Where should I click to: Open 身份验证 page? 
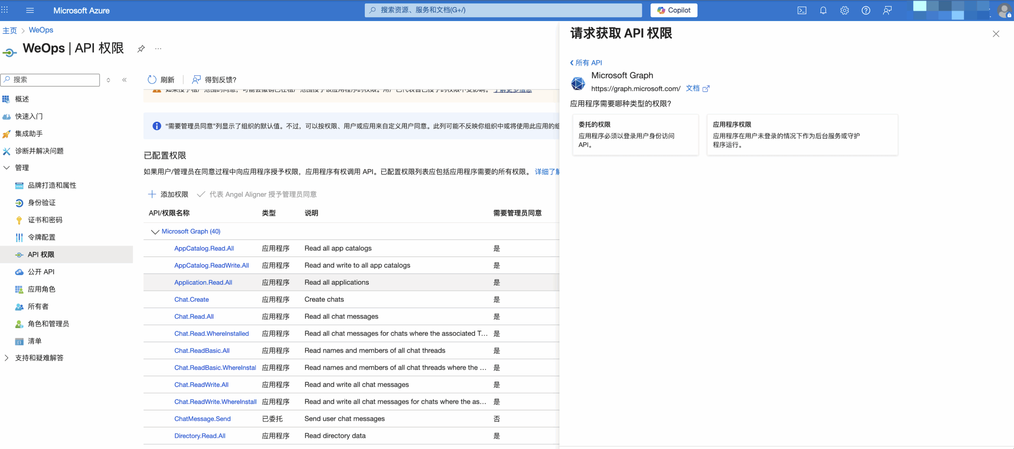click(x=42, y=203)
